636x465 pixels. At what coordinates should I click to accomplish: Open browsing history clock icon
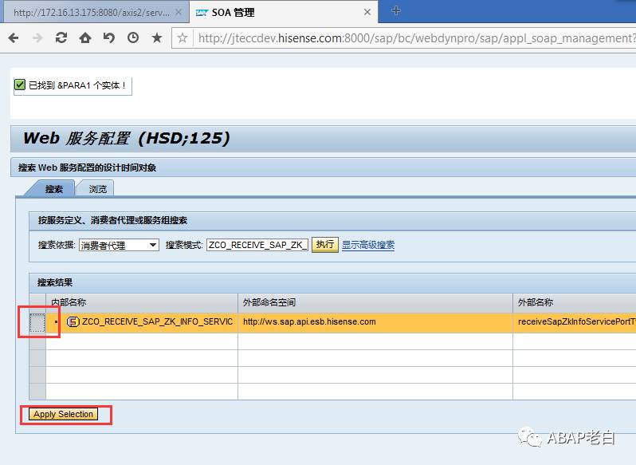point(133,38)
